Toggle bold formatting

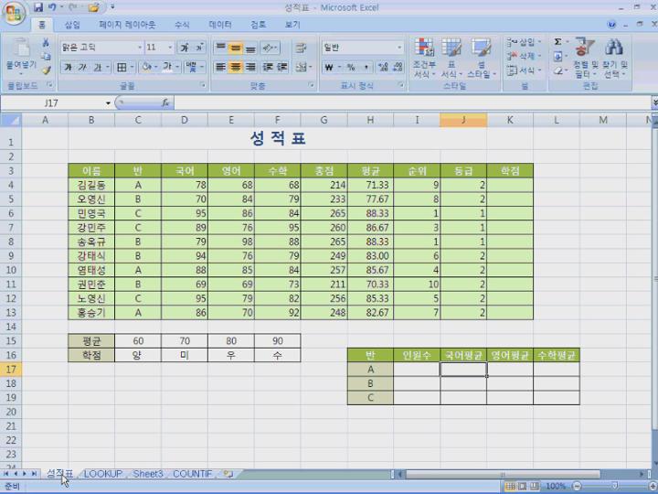click(68, 67)
